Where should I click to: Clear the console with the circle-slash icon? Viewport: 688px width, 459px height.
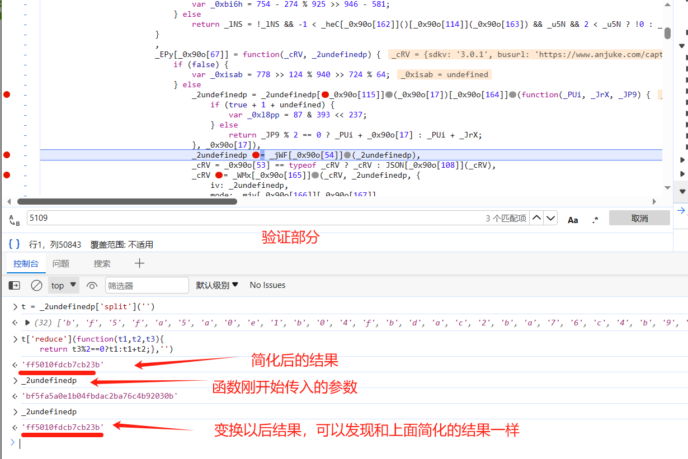tap(36, 285)
